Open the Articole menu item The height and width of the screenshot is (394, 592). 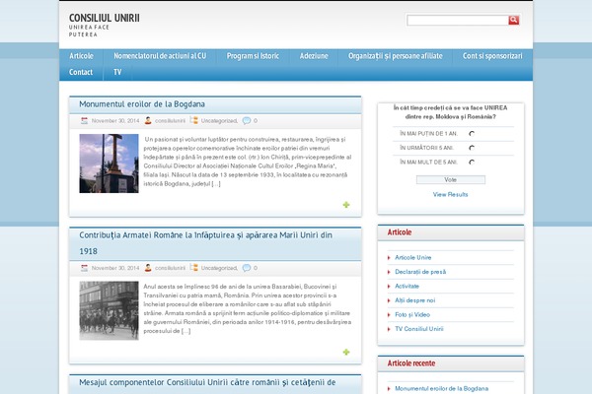(81, 56)
